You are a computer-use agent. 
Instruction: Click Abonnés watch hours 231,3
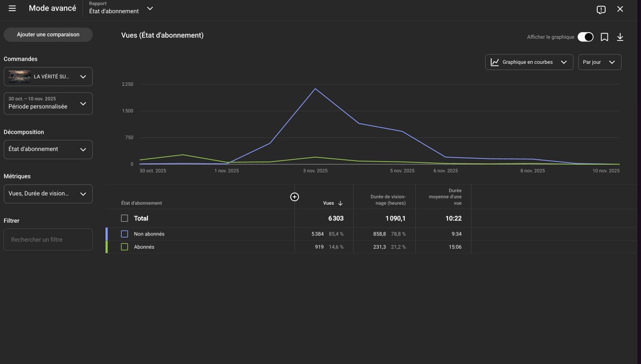point(379,247)
